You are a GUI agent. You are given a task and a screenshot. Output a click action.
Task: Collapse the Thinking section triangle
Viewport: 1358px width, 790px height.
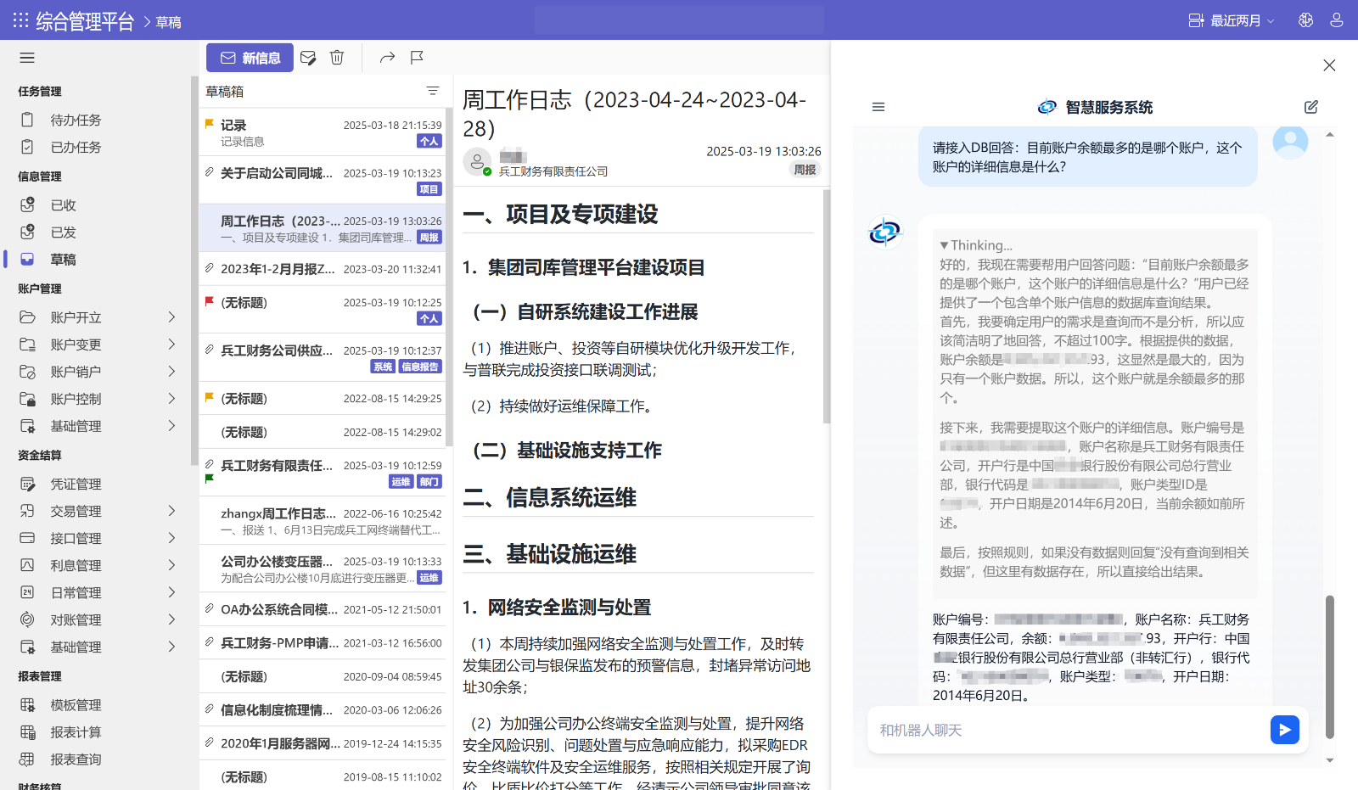pos(944,245)
